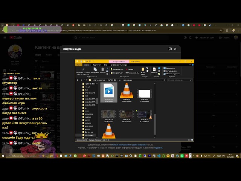This screenshot has width=241, height=181.
Task: Select the white thumbnail video file
Action: point(144,94)
